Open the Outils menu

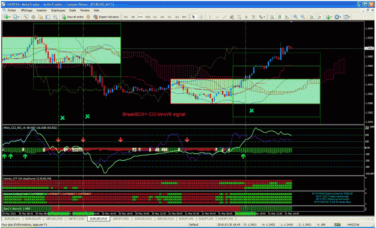(72, 11)
